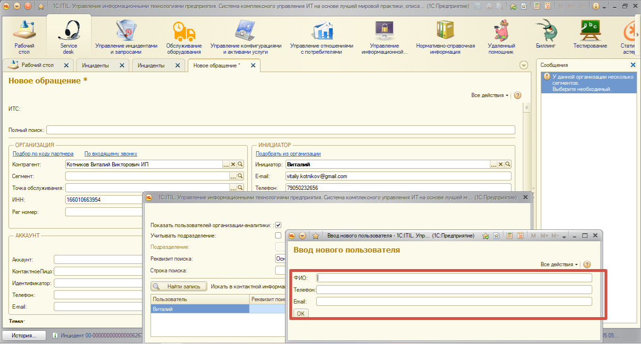This screenshot has height=344, width=641.
Task: Open Все действия in Ввод нового пользователя
Action: [559, 264]
